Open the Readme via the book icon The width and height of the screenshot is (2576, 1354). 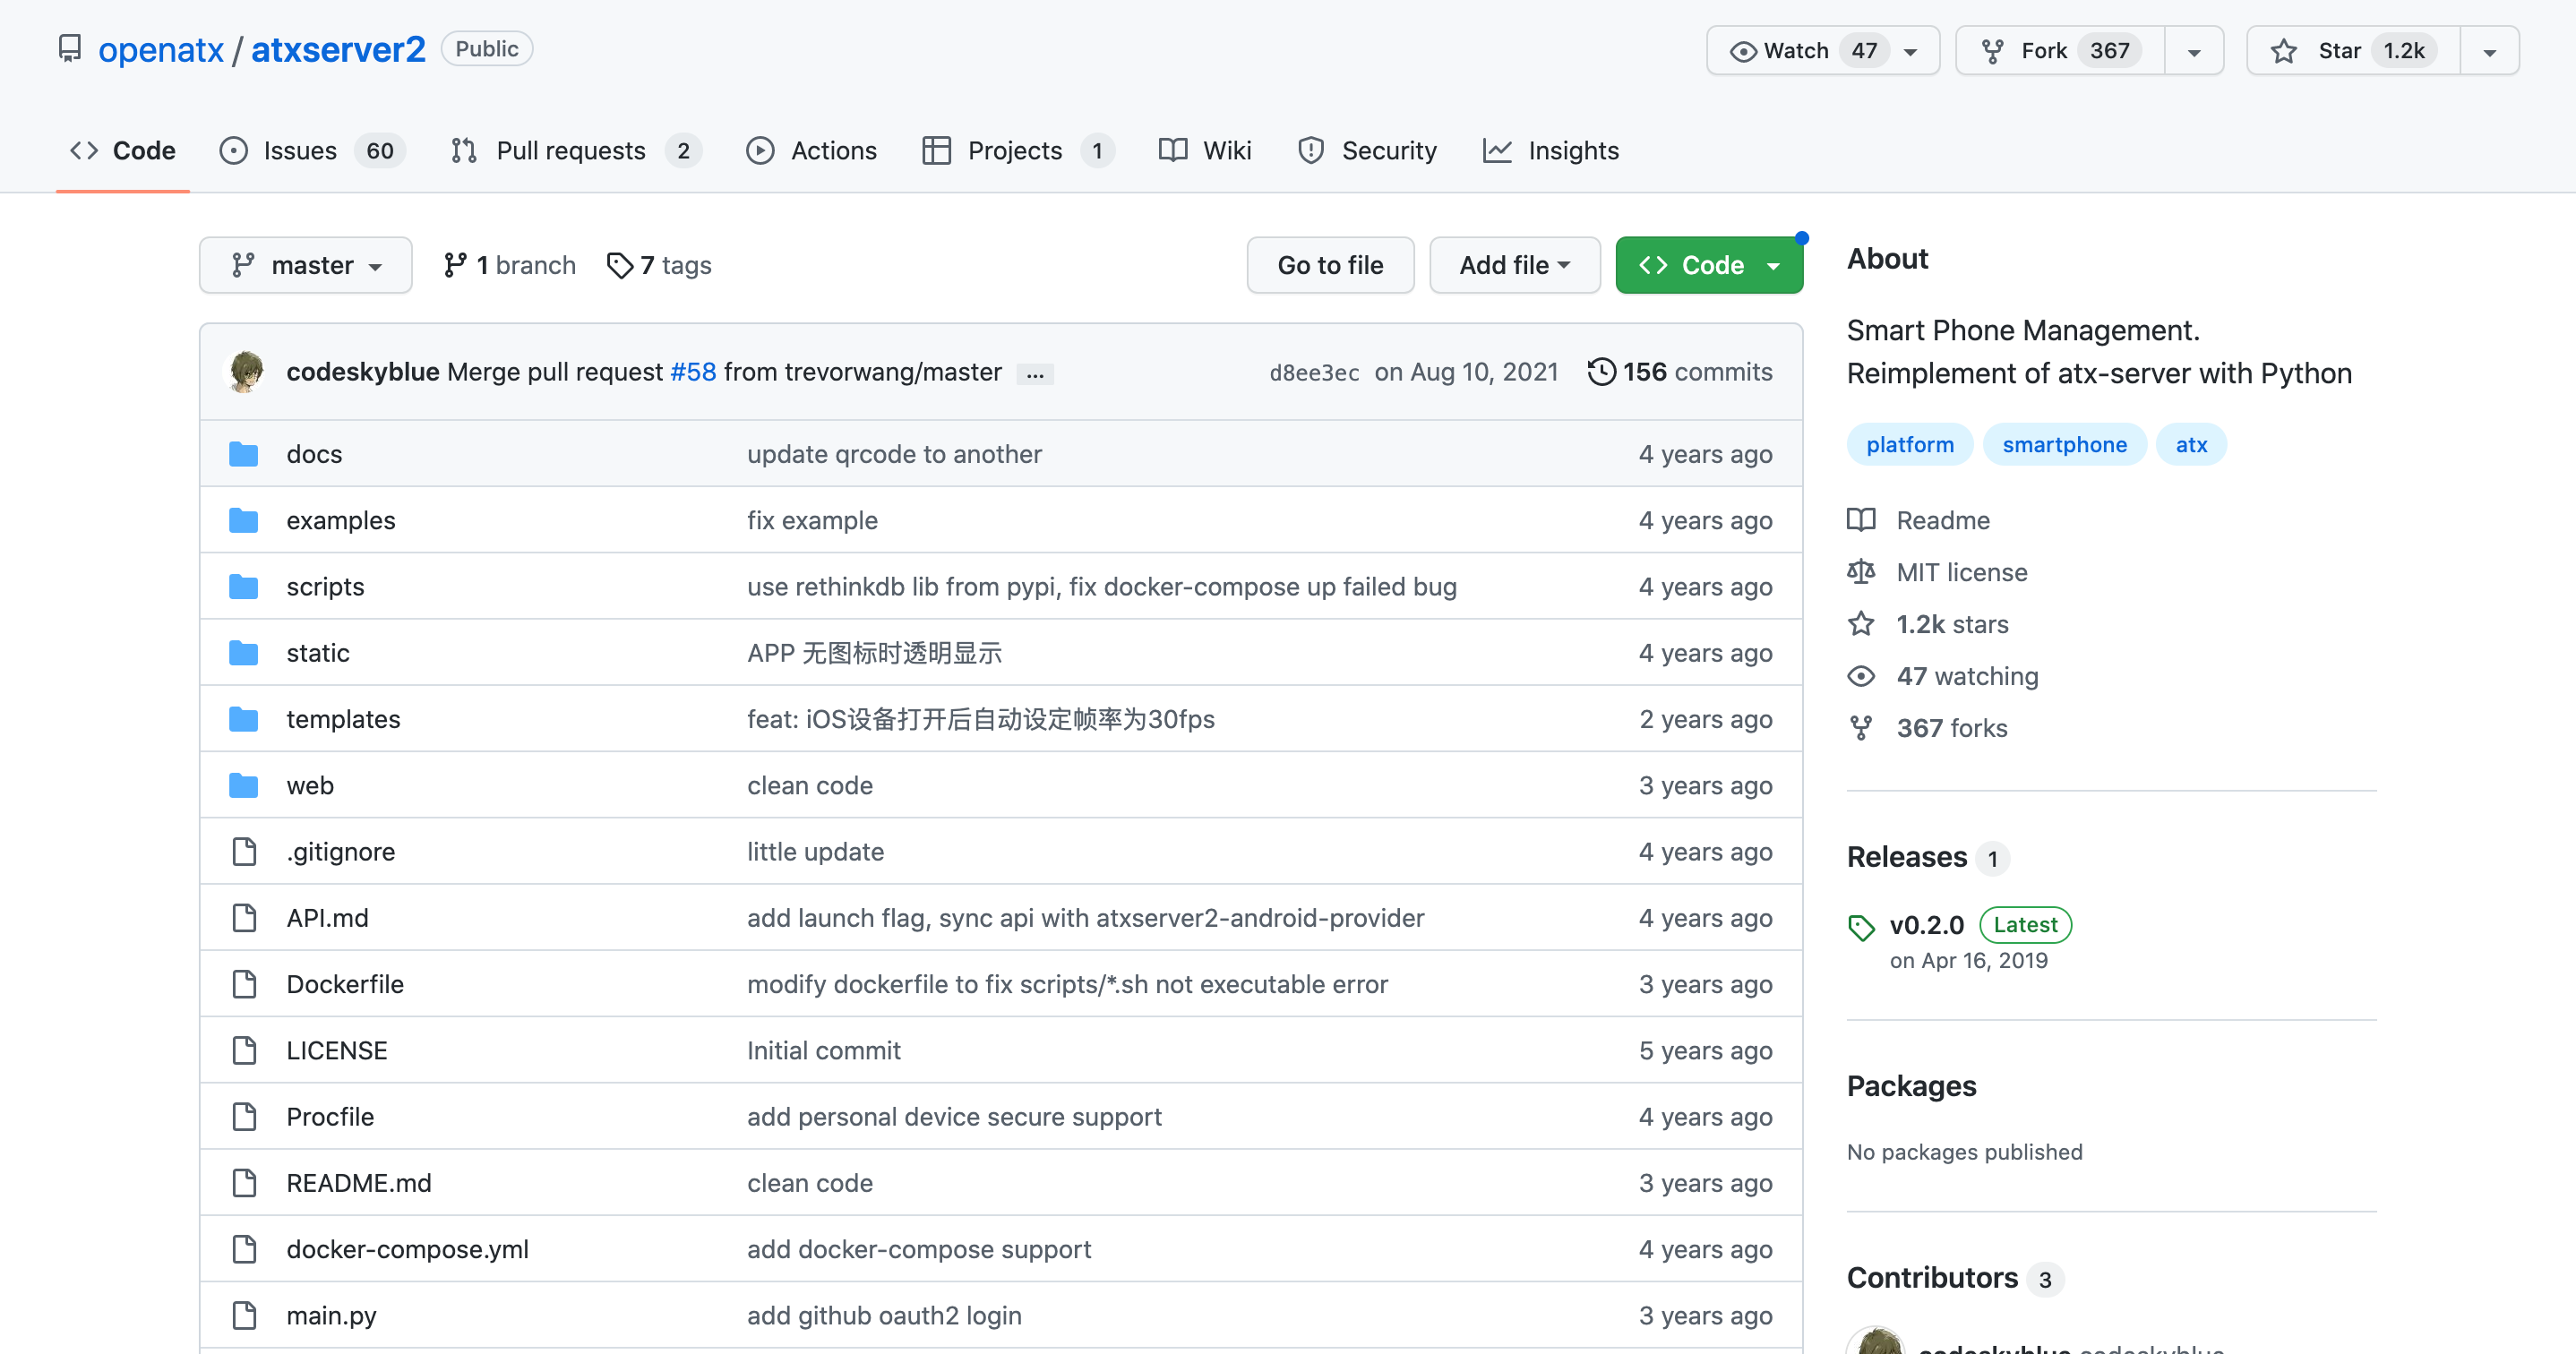pyautogui.click(x=1861, y=520)
